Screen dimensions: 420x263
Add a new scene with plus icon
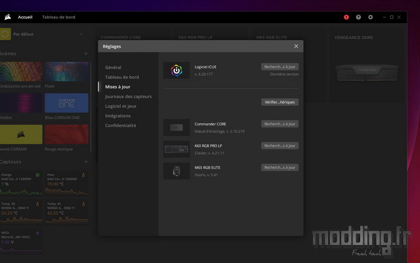[86, 54]
